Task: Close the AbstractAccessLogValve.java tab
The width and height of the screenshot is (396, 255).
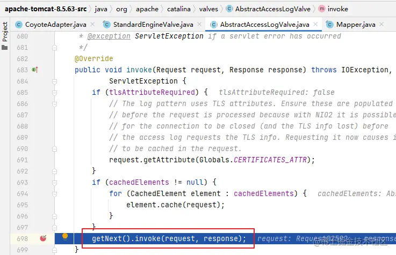Action: (315, 24)
